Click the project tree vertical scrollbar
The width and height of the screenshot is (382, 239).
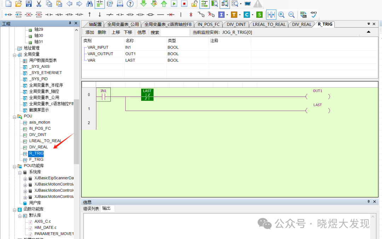tap(76, 132)
